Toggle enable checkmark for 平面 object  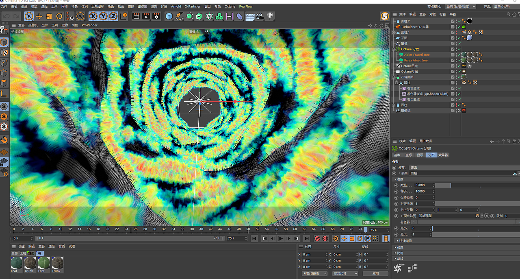click(x=459, y=38)
